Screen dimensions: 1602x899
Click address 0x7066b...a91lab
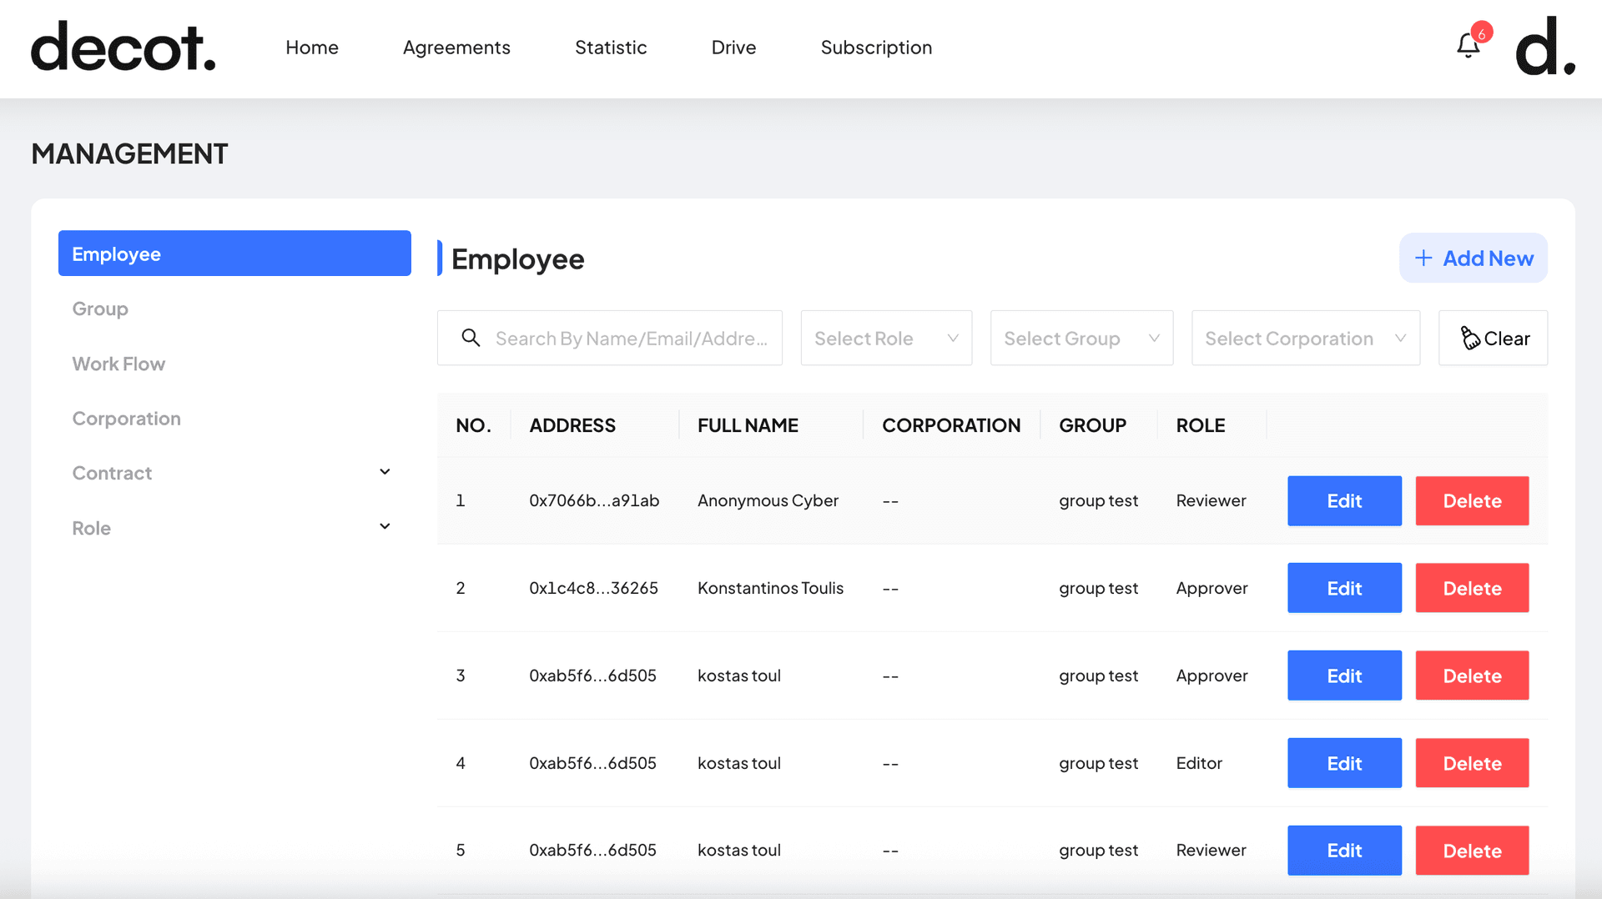(594, 500)
